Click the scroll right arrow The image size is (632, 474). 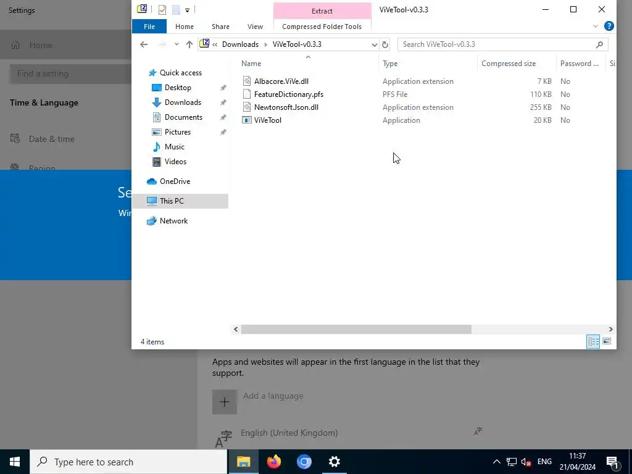coord(610,330)
